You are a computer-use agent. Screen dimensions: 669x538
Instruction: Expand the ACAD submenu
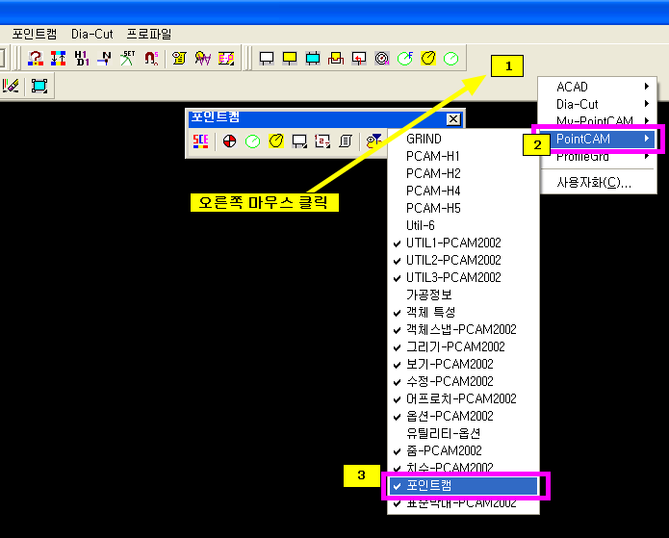click(598, 87)
